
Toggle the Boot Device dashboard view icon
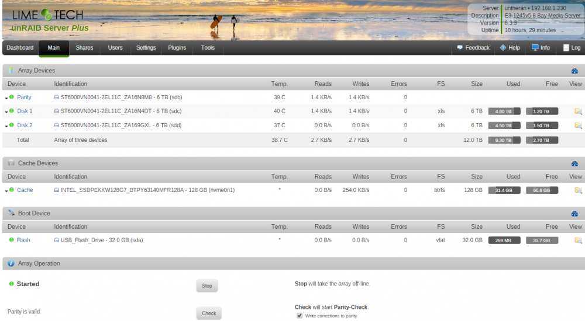(x=574, y=214)
